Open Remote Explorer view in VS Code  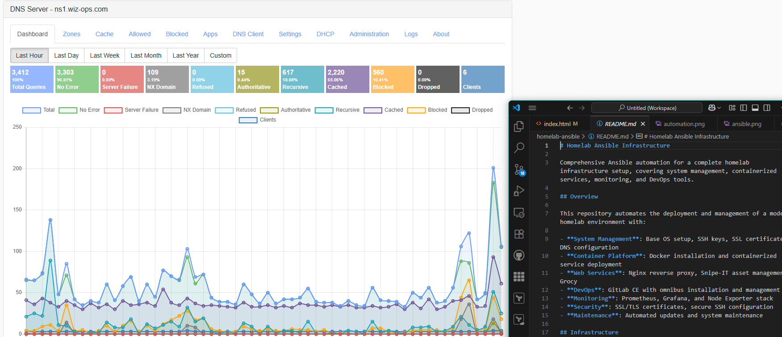519,213
